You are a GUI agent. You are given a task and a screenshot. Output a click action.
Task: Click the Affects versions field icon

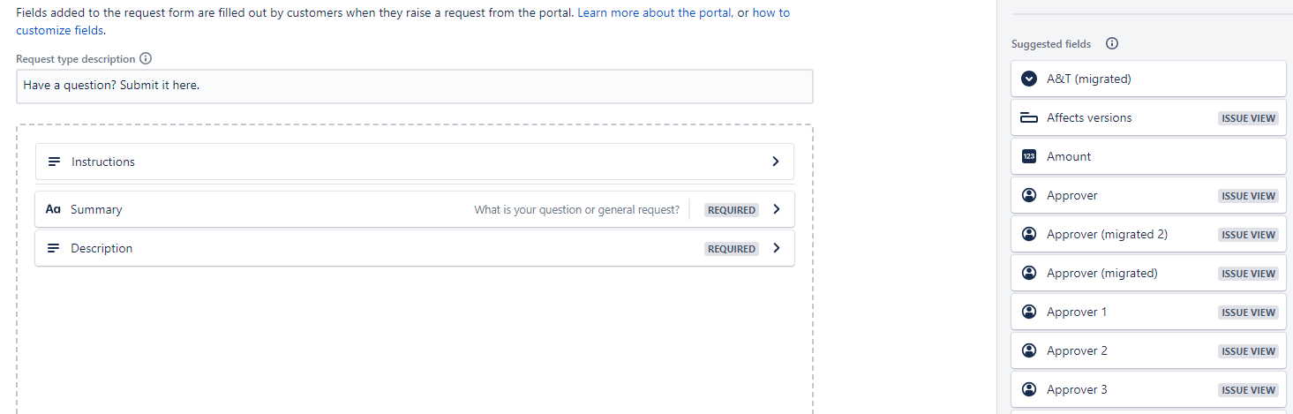pos(1028,117)
